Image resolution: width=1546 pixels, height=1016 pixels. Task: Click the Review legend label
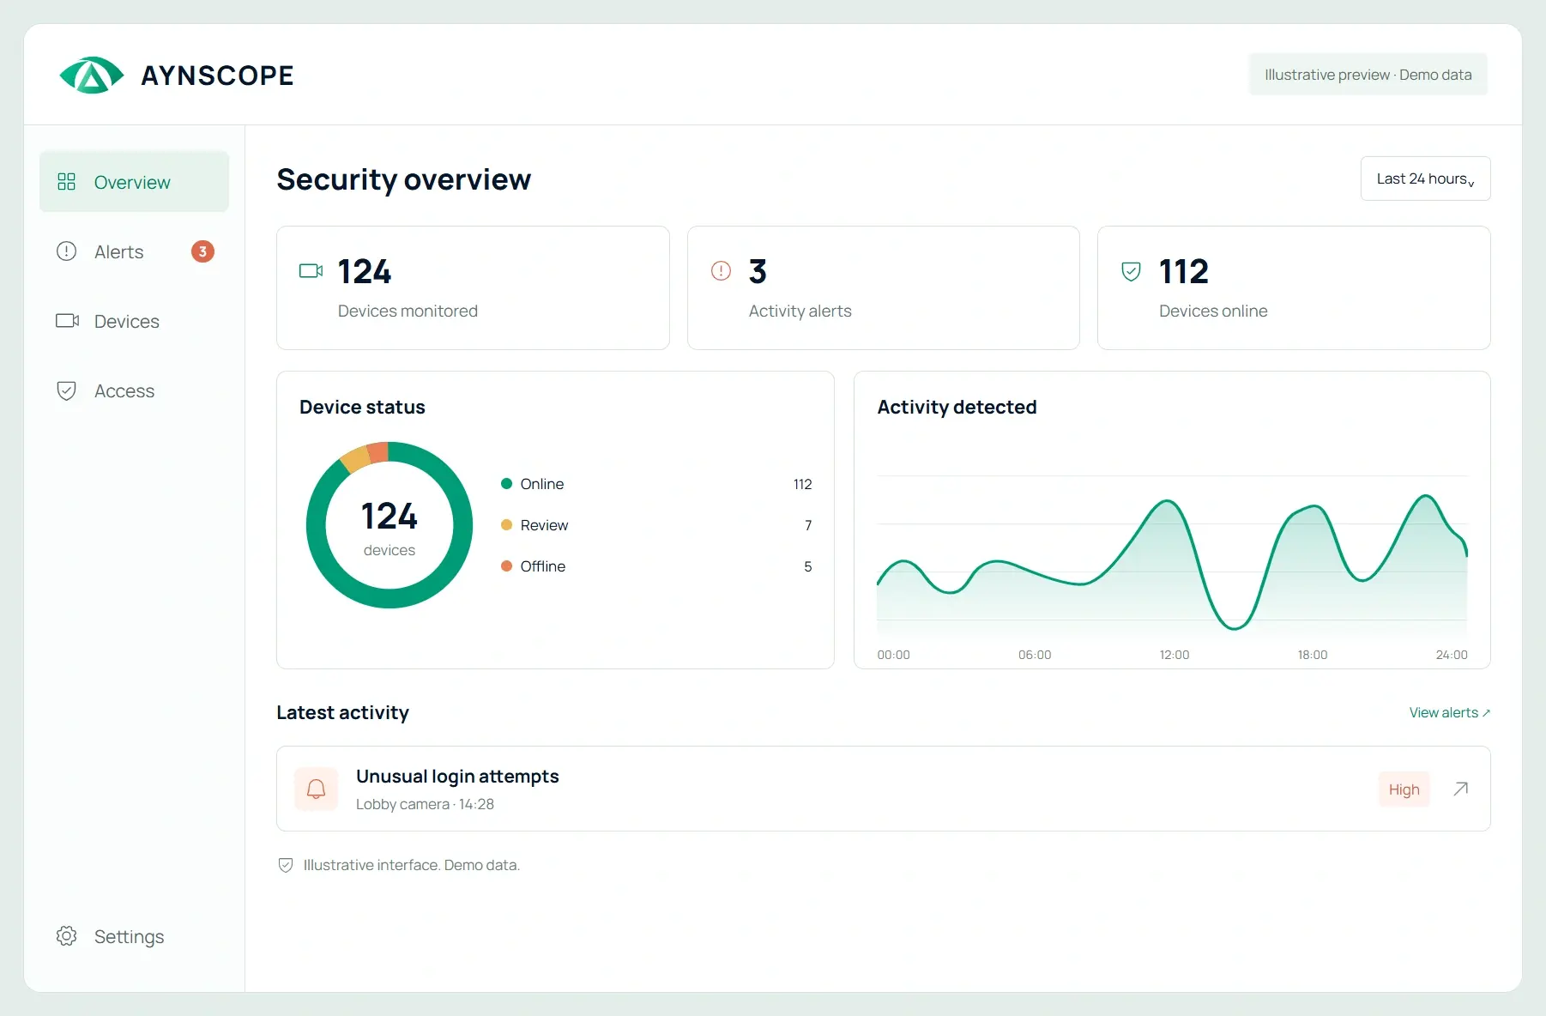(x=544, y=525)
